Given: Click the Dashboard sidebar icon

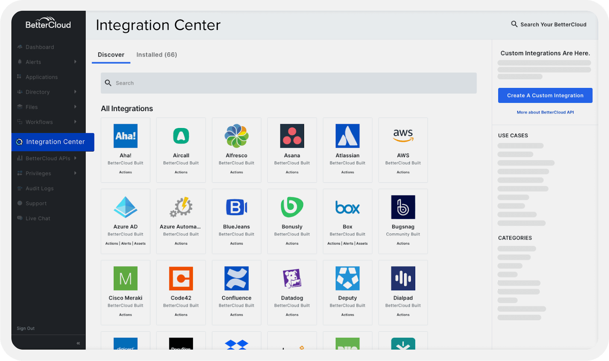Looking at the screenshot, I should click(x=20, y=47).
